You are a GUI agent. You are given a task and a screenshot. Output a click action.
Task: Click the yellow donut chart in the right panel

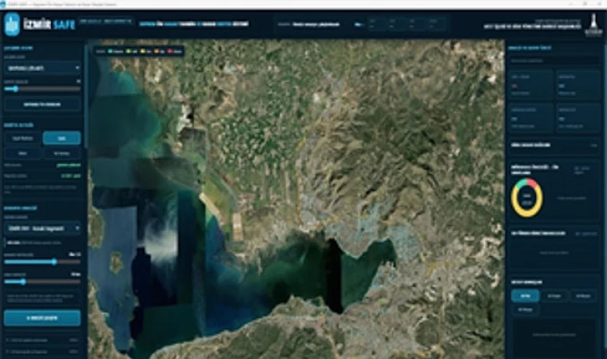pos(526,197)
